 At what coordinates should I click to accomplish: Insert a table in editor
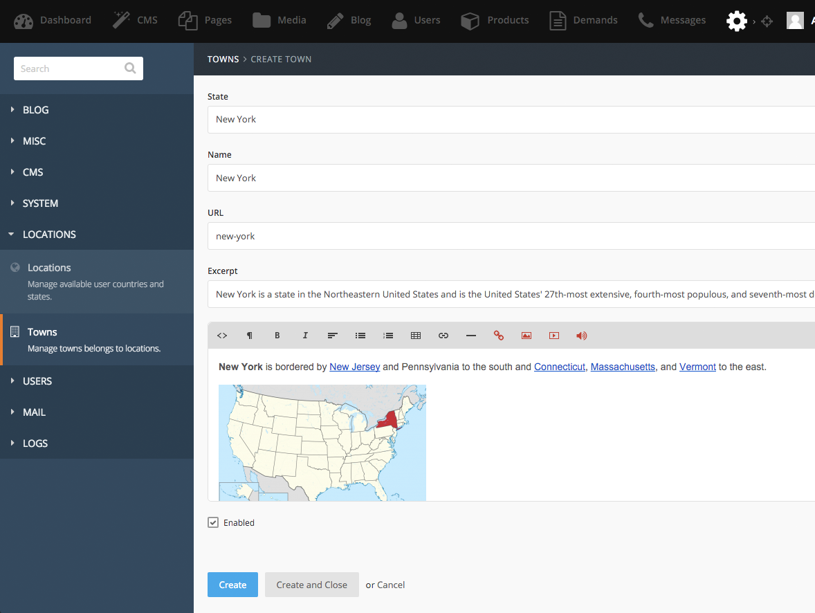(416, 336)
